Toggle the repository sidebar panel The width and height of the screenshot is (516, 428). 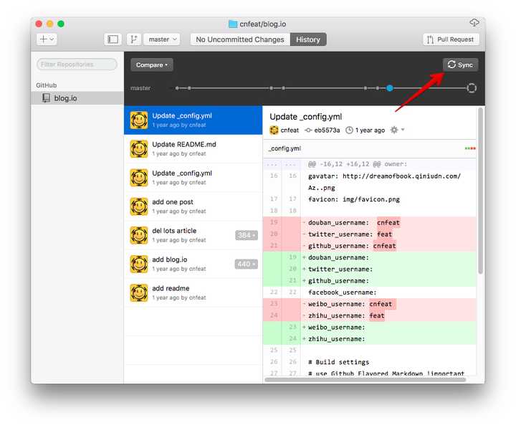[x=113, y=39]
